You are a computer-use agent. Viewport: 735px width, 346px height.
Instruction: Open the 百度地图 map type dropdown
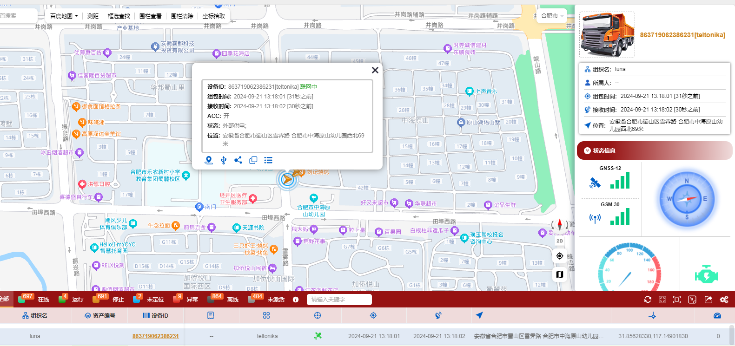click(64, 16)
